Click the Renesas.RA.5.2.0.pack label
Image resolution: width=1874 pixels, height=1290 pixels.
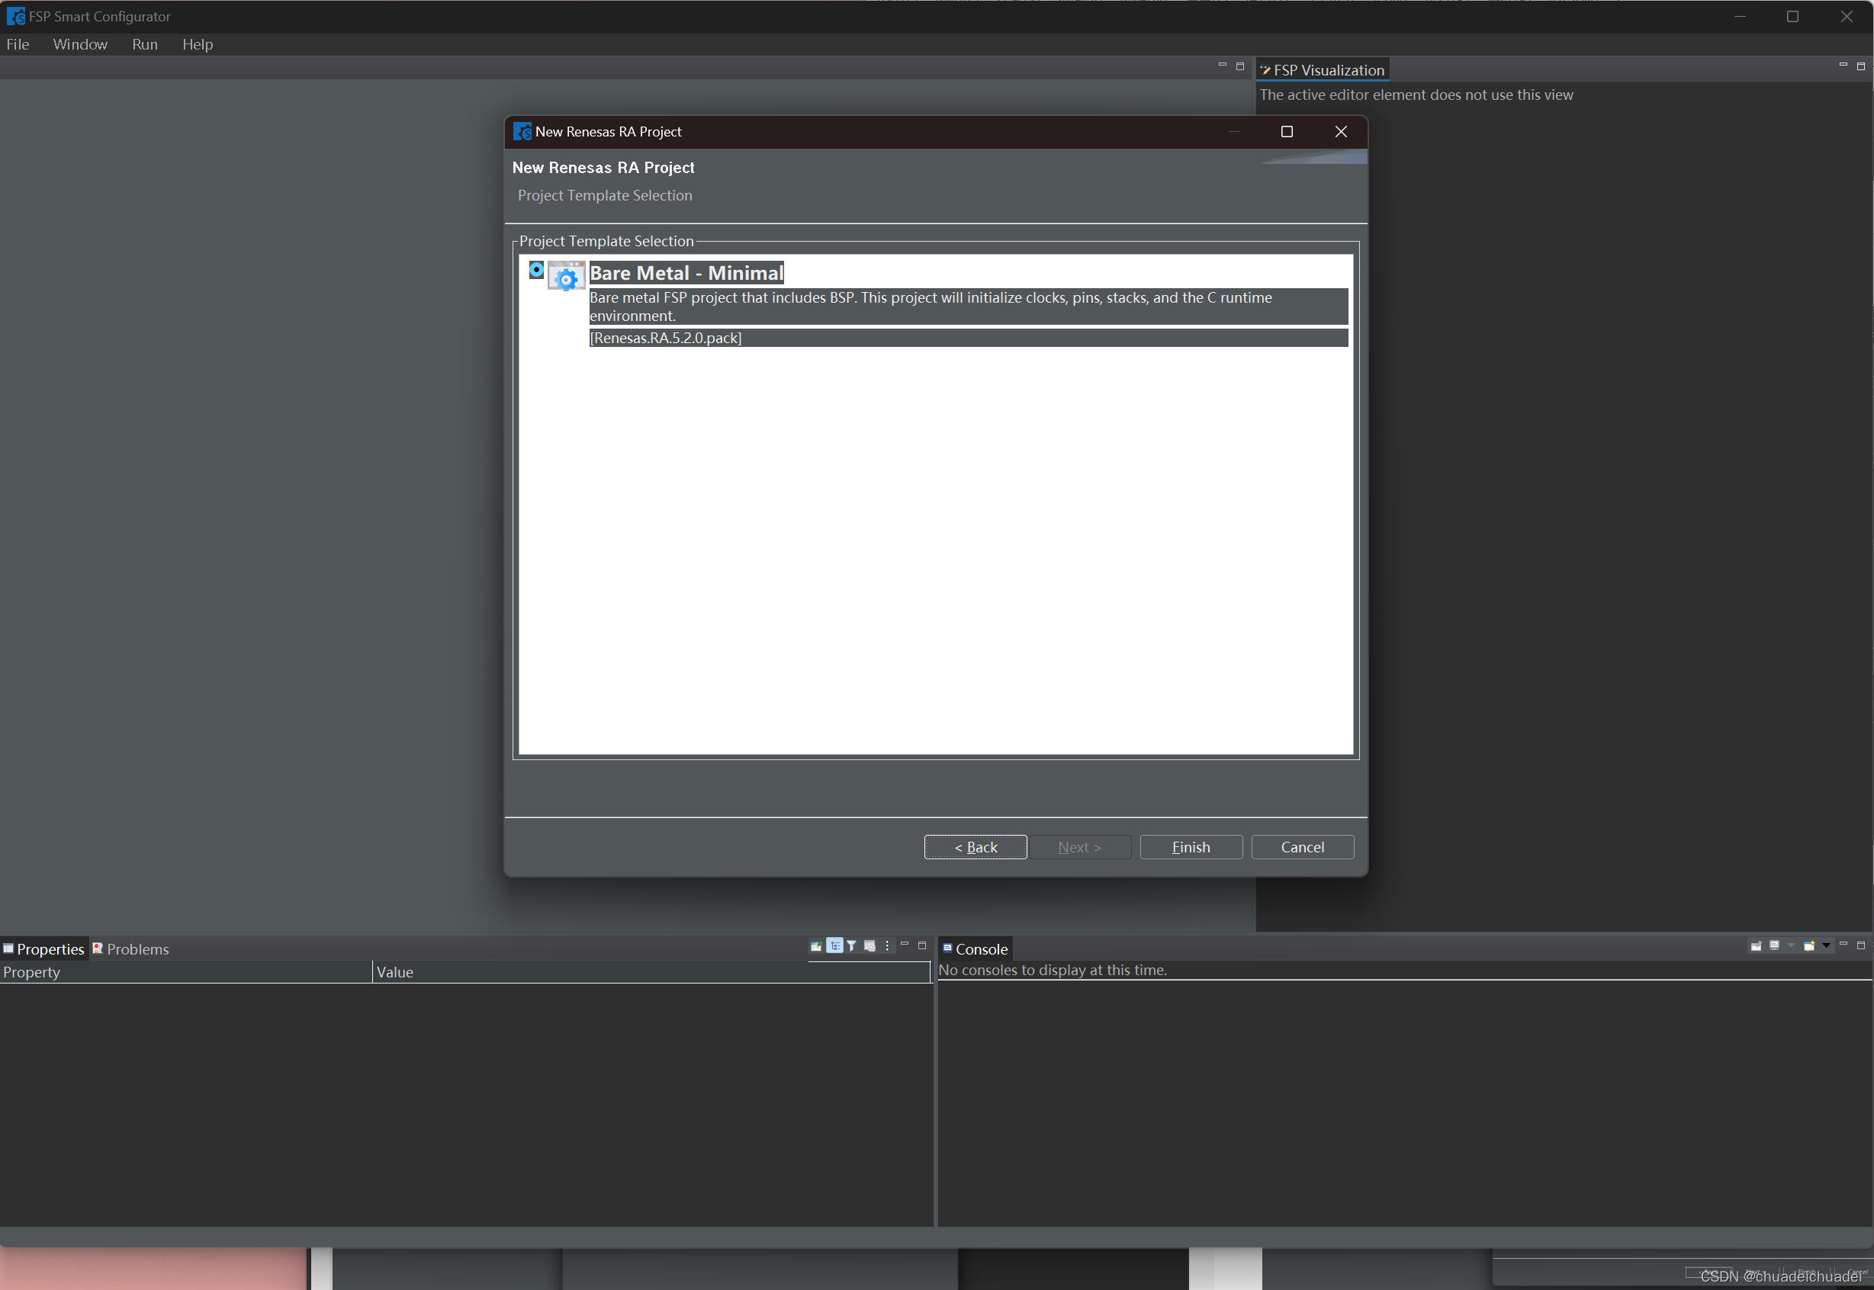[x=665, y=338]
